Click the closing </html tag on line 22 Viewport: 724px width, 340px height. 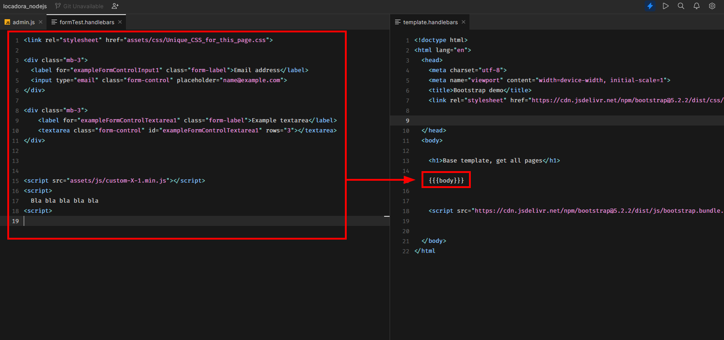[x=425, y=251]
